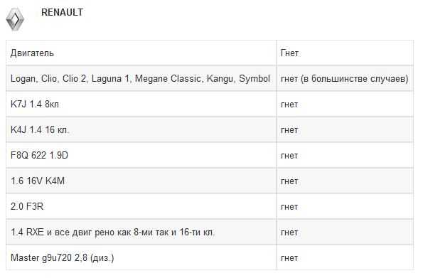Click the 1.6 16V K4M cell
The width and height of the screenshot is (423, 278).
point(141,181)
